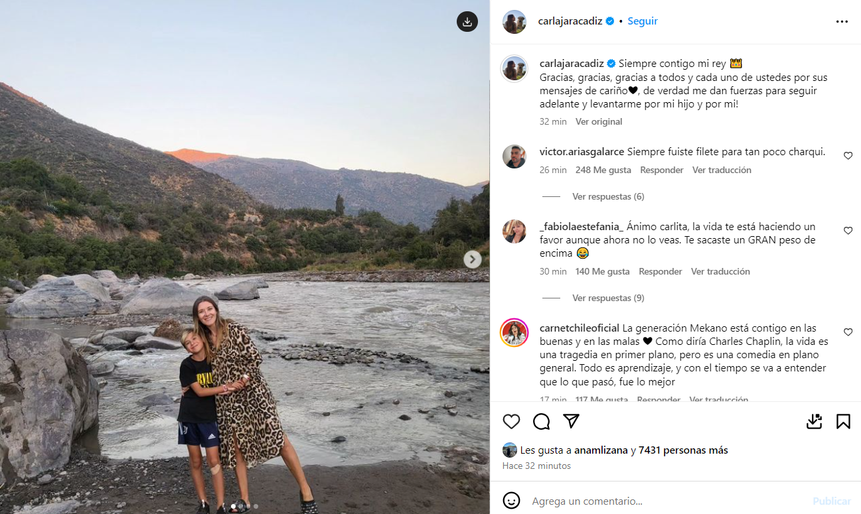Screen dimensions: 861x514
Task: Expand the 6 replies under Victor's comment
Action: click(x=608, y=196)
